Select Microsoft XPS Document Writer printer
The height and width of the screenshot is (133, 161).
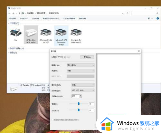click(x=61, y=36)
